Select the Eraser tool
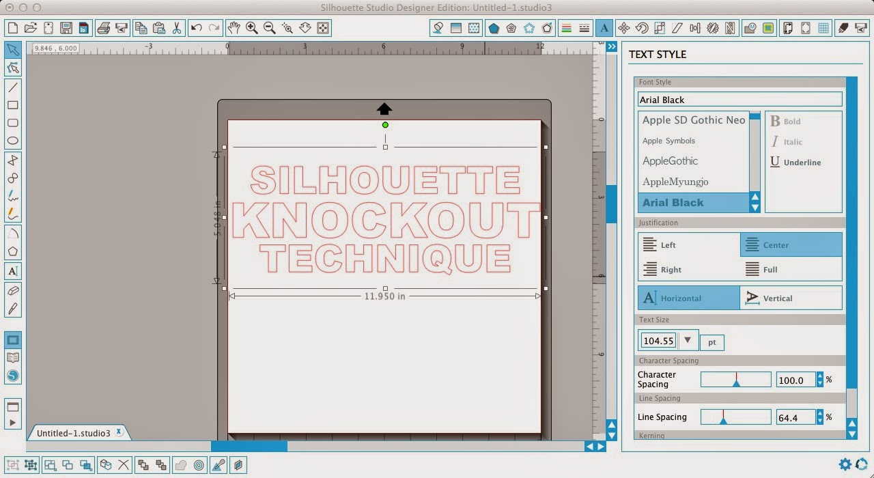Screen dimensions: 874x478 click(x=14, y=290)
